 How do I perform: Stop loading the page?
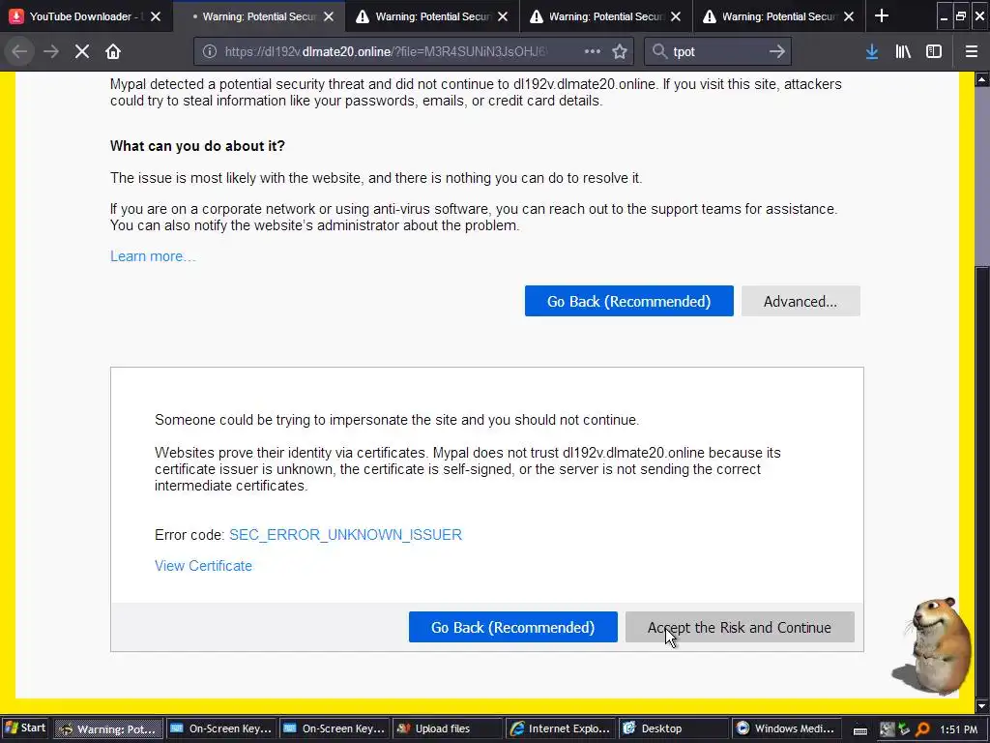(82, 52)
